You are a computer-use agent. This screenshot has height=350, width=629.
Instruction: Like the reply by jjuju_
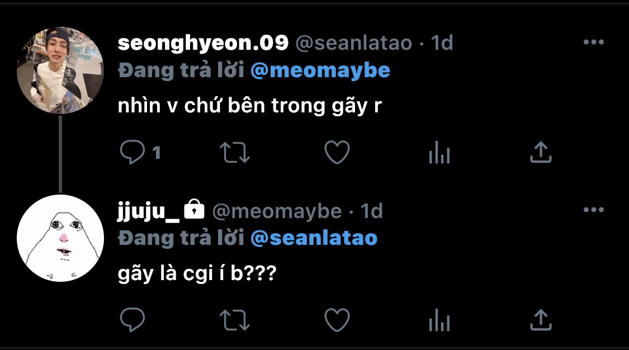(337, 320)
